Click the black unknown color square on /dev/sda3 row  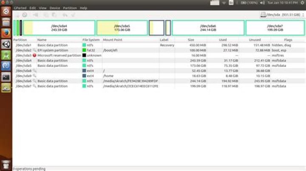click(84, 55)
